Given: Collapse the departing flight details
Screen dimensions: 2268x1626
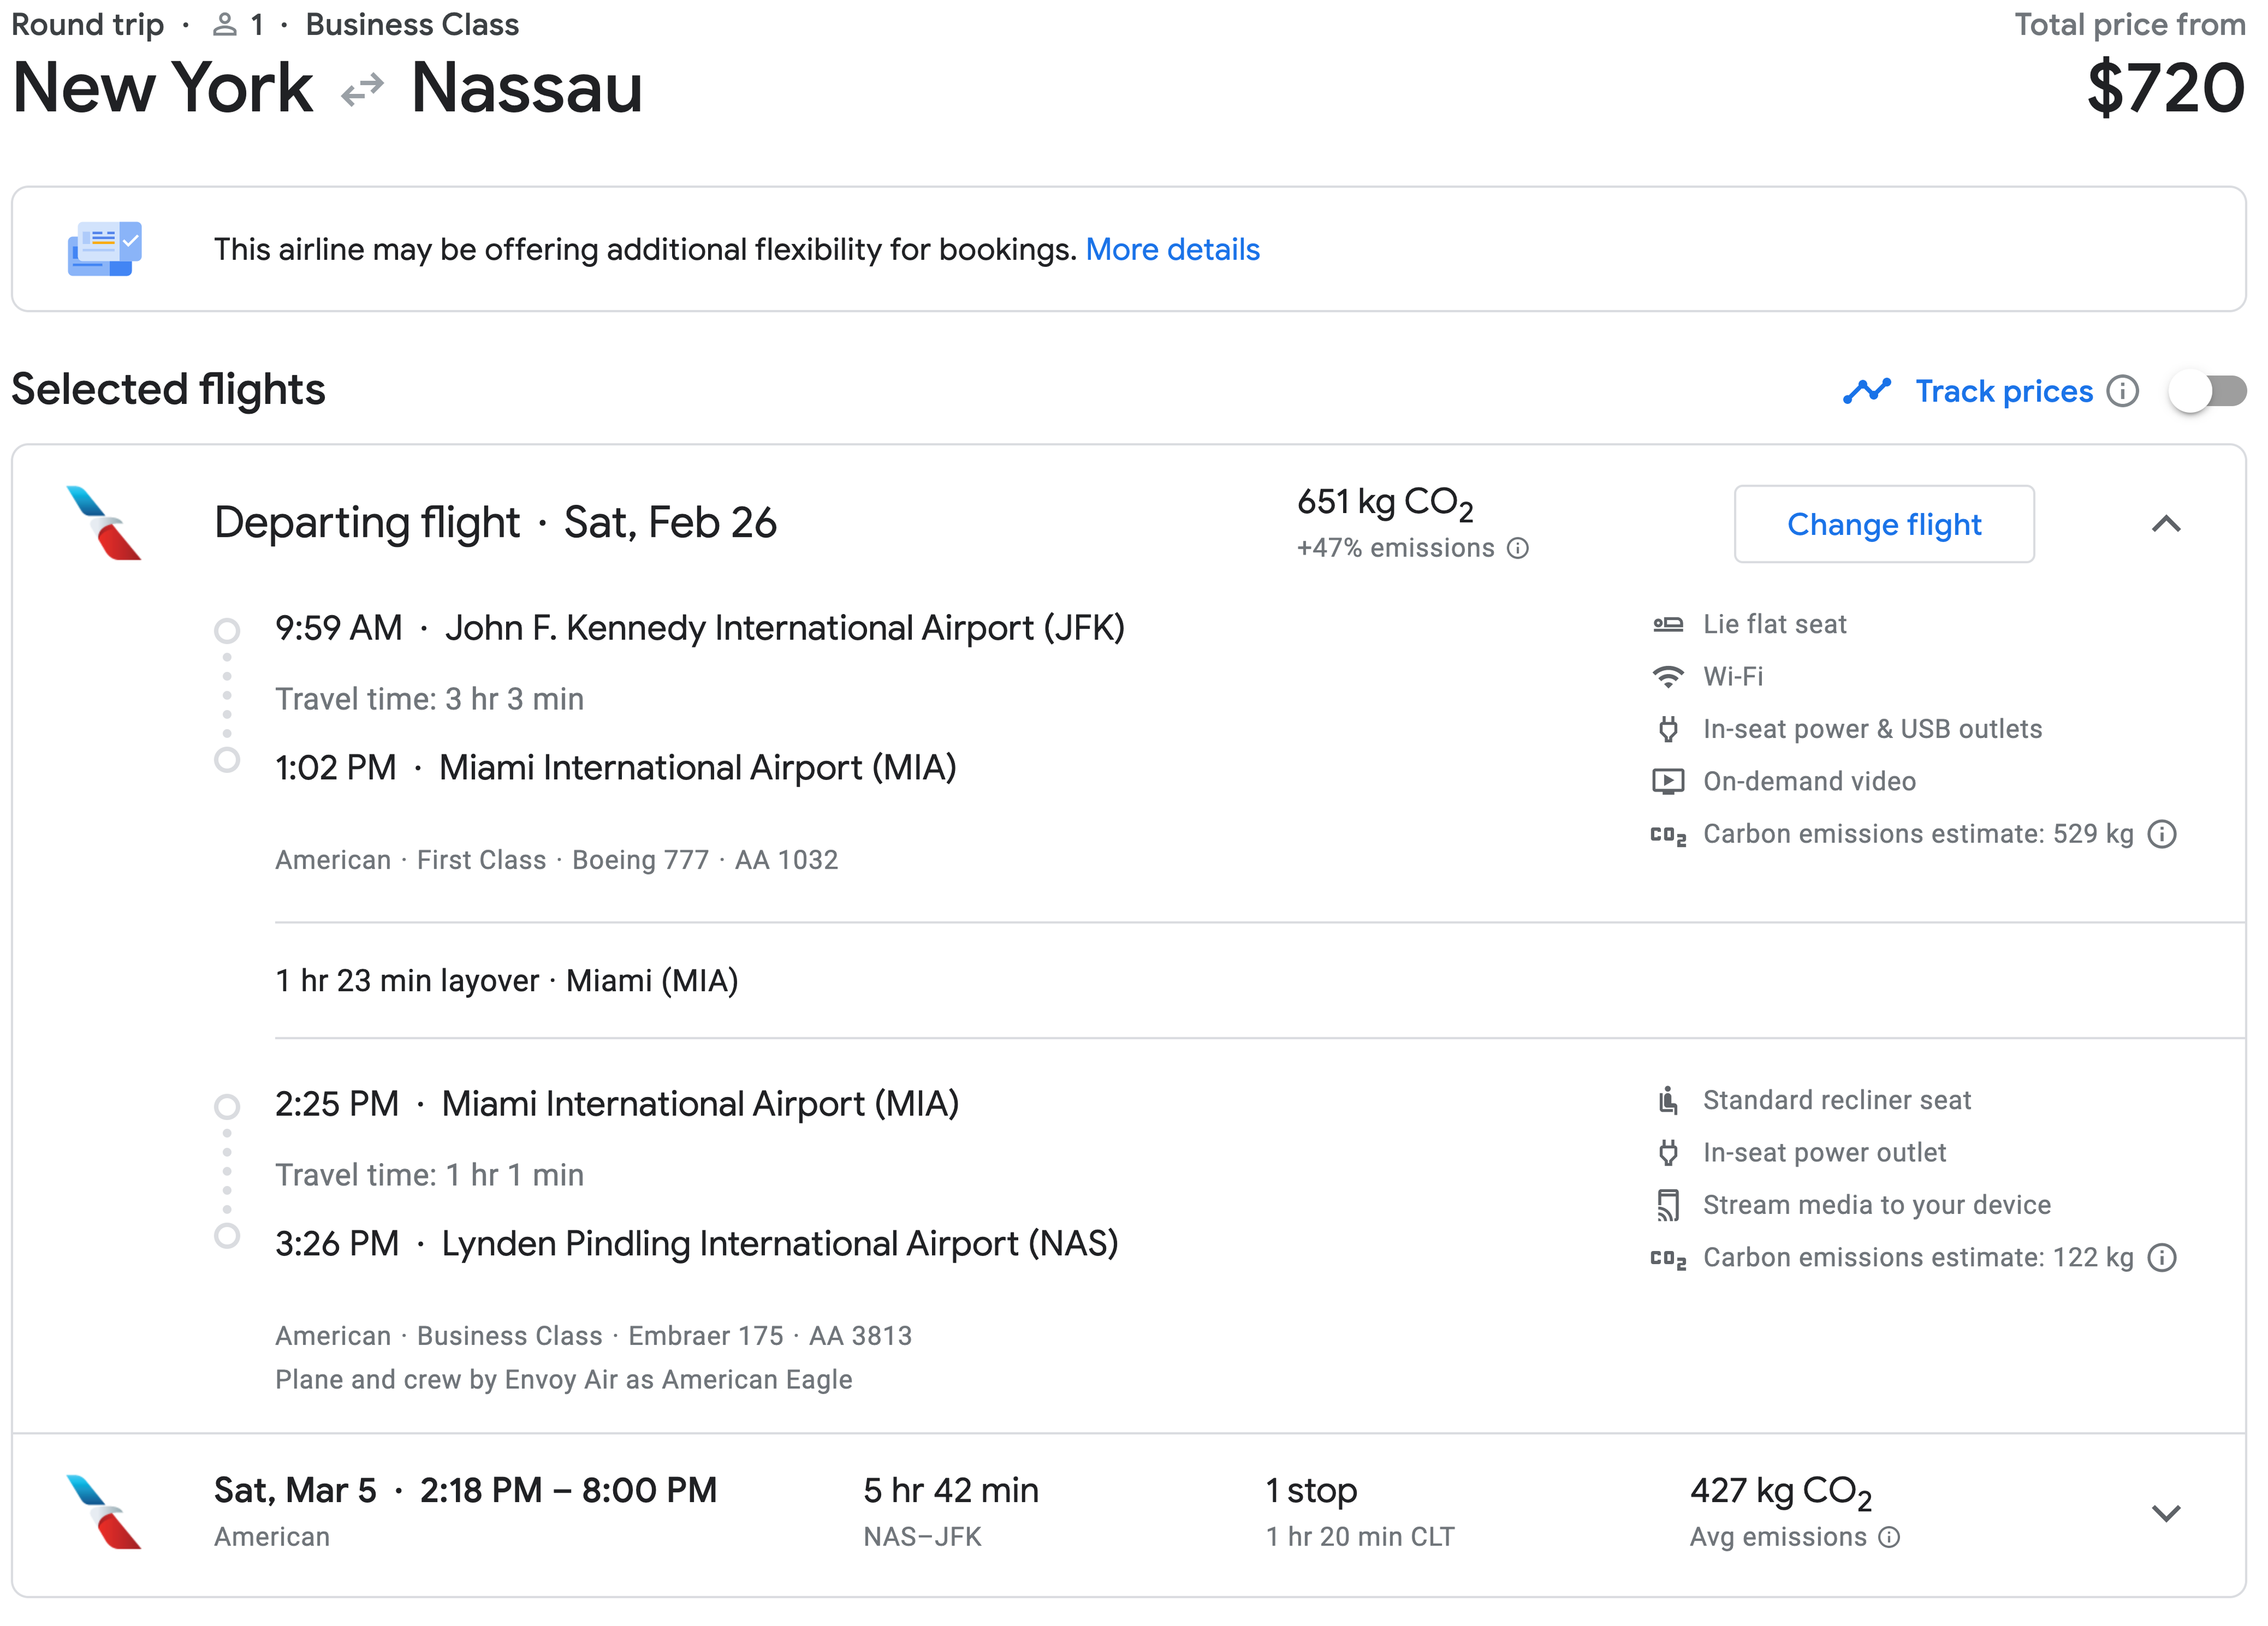Looking at the screenshot, I should 2166,525.
